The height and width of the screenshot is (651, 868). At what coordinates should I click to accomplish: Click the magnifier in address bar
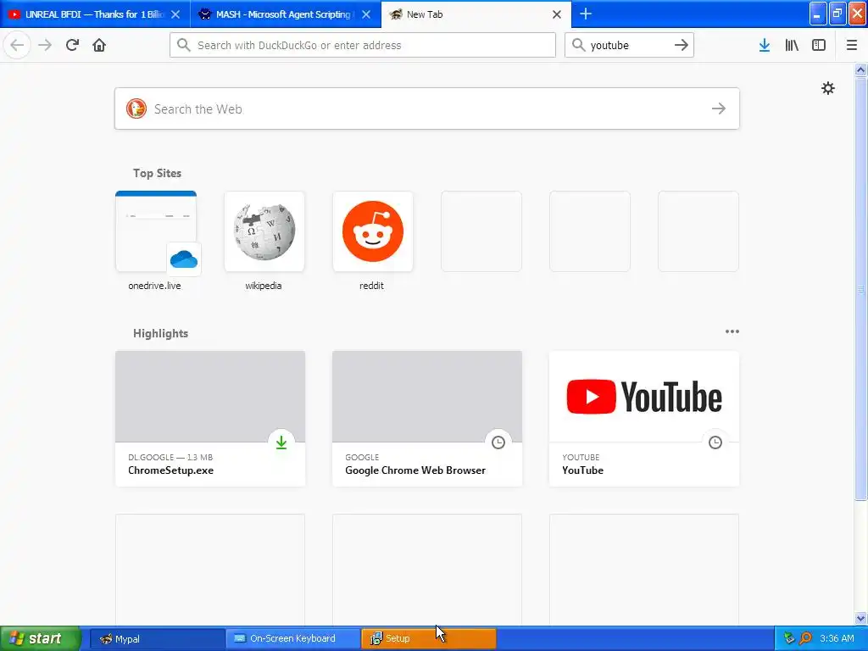click(184, 45)
